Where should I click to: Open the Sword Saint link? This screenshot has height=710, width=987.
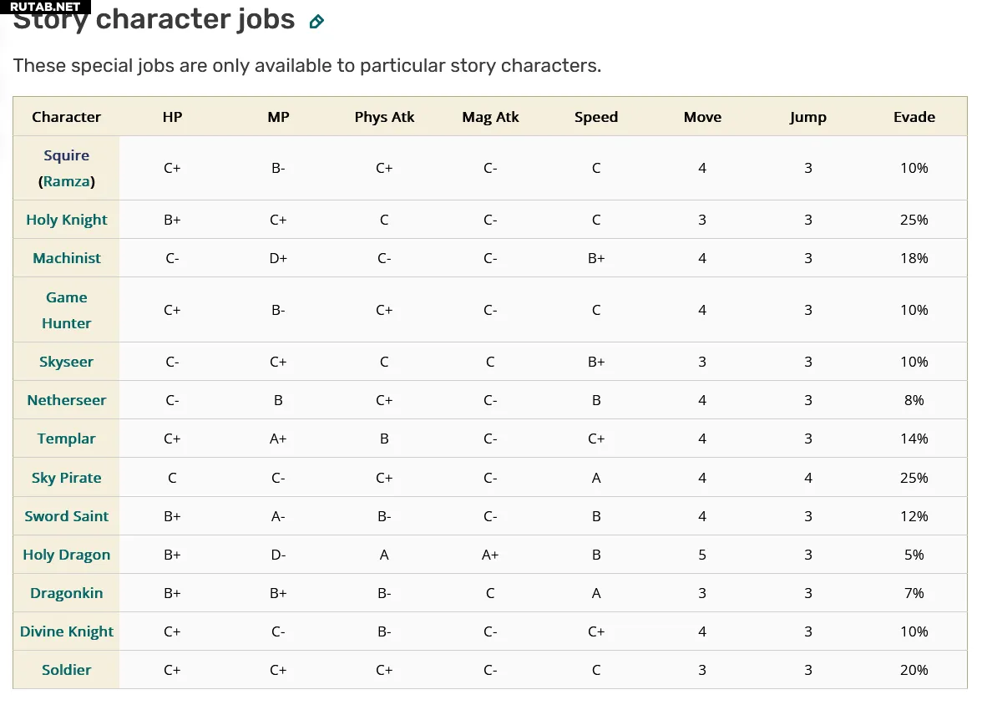(67, 516)
